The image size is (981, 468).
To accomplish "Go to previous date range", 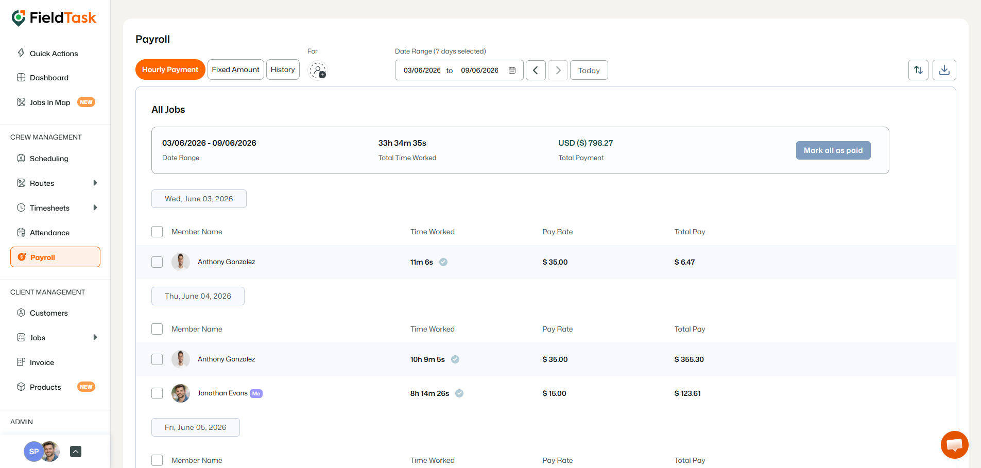I will [536, 70].
